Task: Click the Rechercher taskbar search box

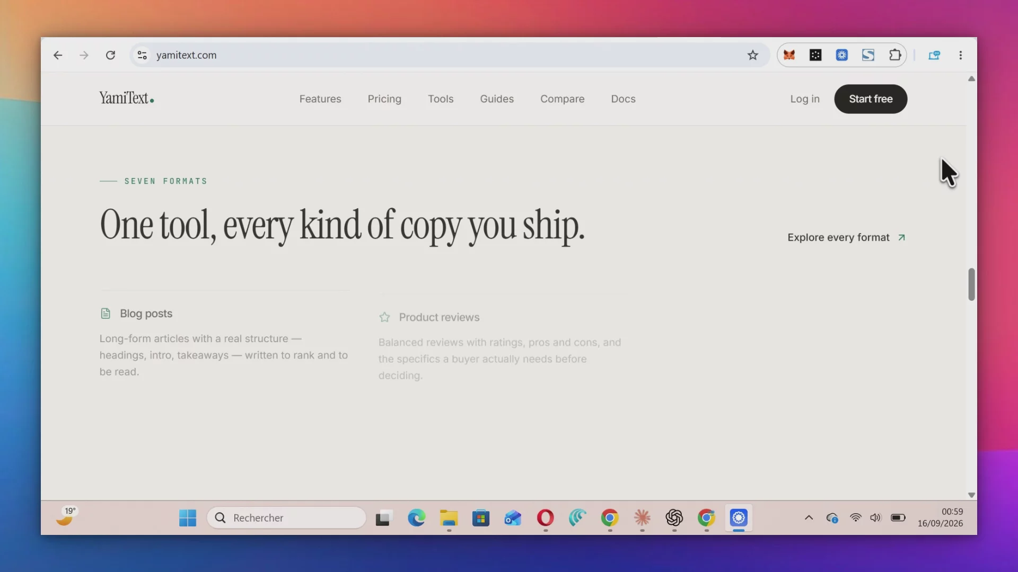Action: point(286,518)
